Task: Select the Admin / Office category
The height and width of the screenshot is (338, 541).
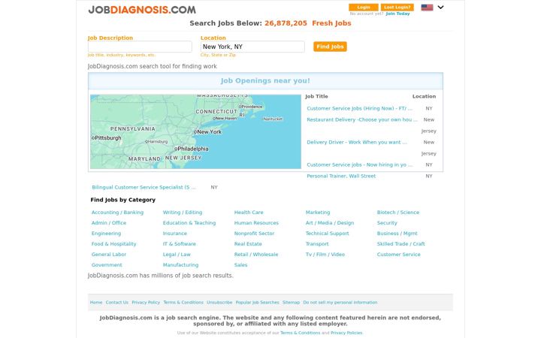Action: point(109,223)
